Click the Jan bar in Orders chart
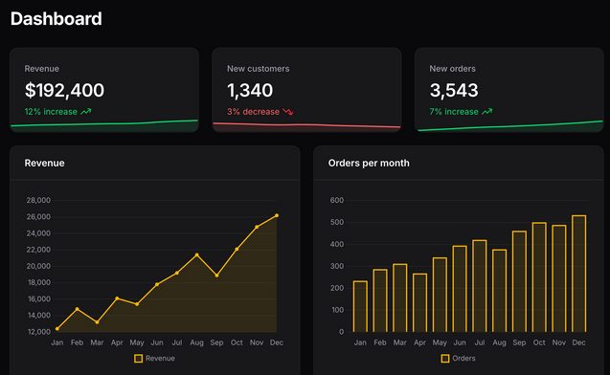This screenshot has height=375, width=610. click(360, 306)
